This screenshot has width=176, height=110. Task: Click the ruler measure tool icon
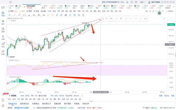coord(57,15)
